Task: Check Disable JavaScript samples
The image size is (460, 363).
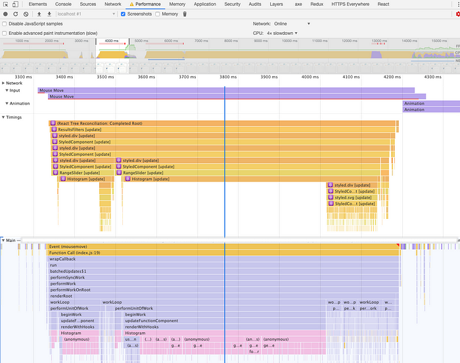Action: pyautogui.click(x=5, y=24)
